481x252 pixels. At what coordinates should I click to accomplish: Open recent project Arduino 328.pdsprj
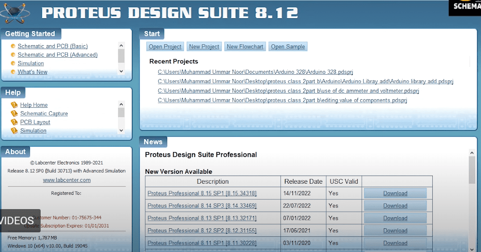tap(255, 72)
